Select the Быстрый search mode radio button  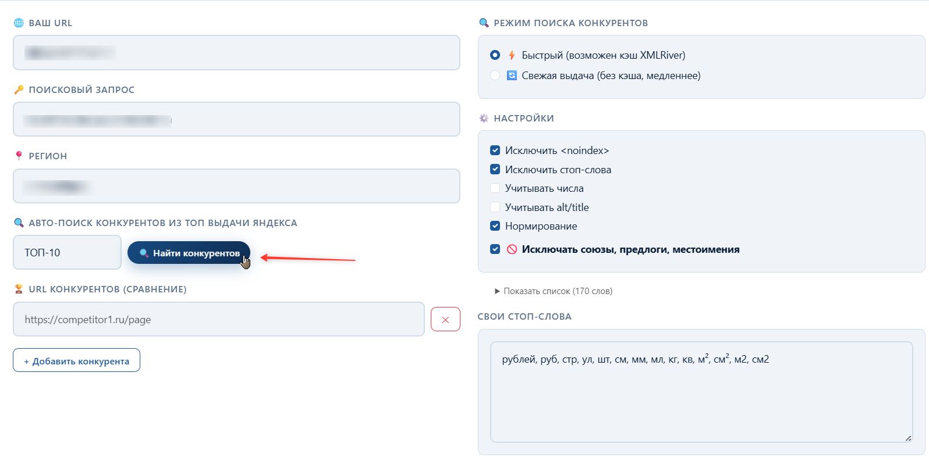click(x=495, y=55)
